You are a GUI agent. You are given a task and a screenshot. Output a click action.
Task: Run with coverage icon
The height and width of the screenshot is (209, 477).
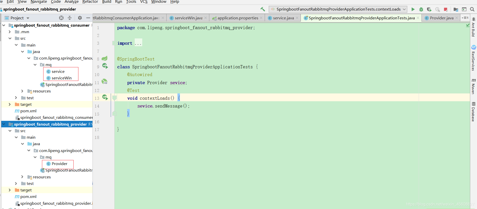pos(429,9)
